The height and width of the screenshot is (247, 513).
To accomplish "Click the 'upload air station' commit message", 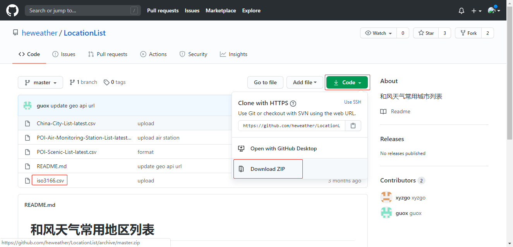I will 158,138.
